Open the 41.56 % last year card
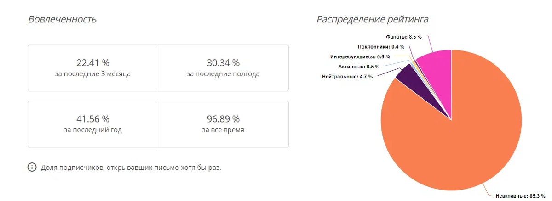 tap(93, 124)
